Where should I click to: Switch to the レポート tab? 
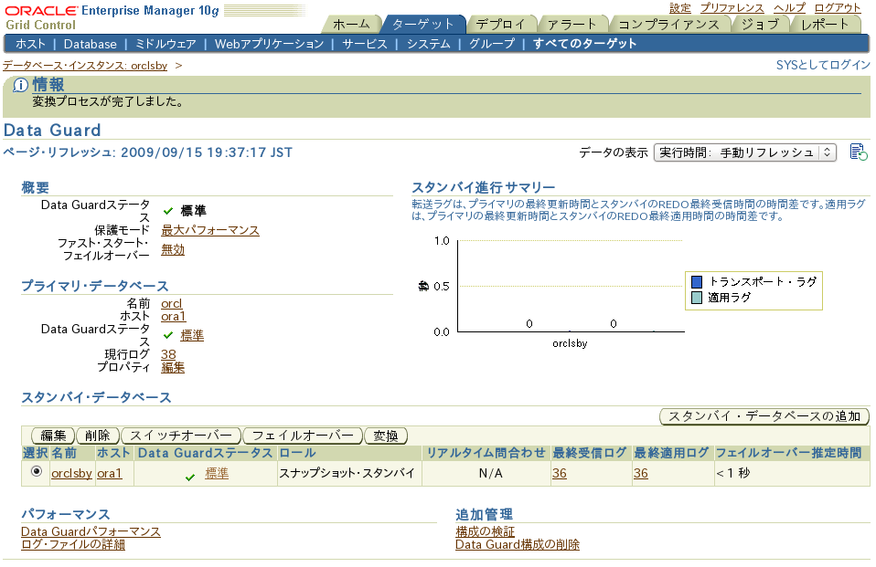point(825,24)
